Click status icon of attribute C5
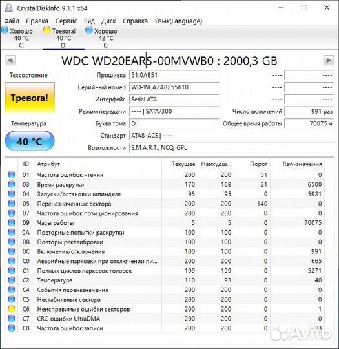 pos(12,299)
